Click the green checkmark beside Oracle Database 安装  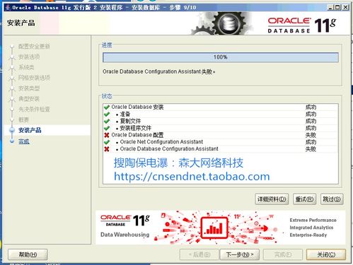pyautogui.click(x=107, y=107)
